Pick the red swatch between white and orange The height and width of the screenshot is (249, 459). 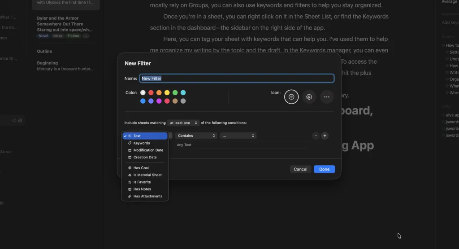coord(151,92)
